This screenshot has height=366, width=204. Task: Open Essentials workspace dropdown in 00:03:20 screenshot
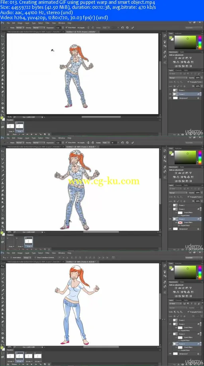pos(194,28)
